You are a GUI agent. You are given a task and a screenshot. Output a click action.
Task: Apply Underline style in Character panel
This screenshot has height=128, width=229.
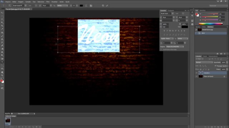click(x=181, y=31)
